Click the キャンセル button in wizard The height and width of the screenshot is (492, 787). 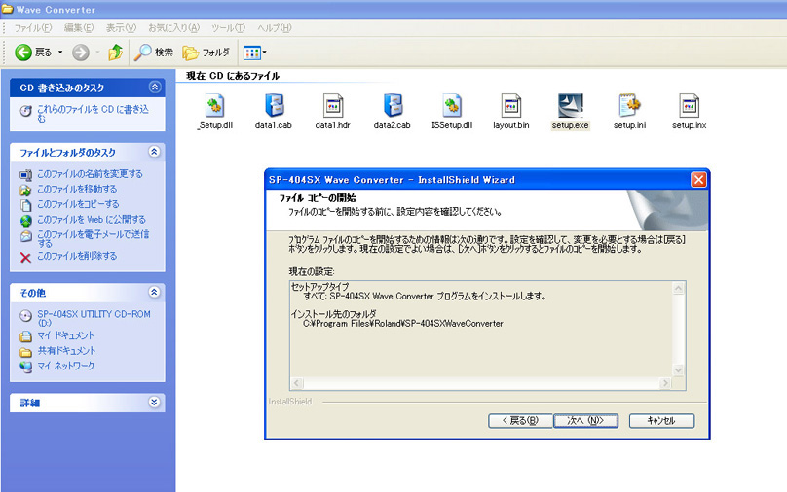[661, 421]
